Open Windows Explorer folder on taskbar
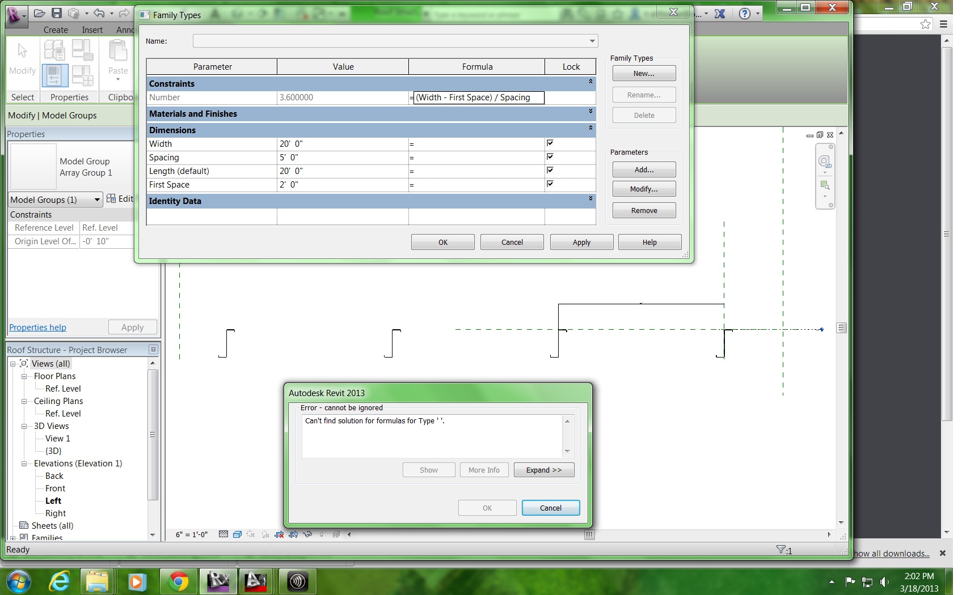 tap(98, 581)
